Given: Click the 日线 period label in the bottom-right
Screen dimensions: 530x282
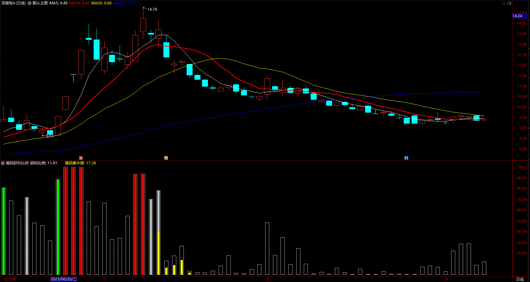Looking at the screenshot, I should tap(520, 279).
